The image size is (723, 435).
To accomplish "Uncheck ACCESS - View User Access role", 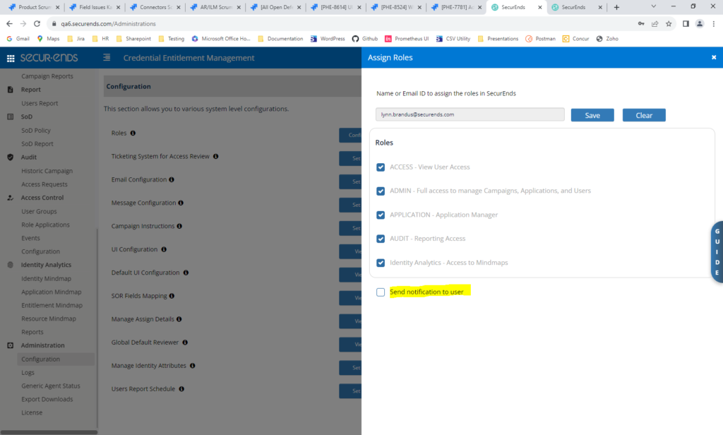I will click(381, 167).
